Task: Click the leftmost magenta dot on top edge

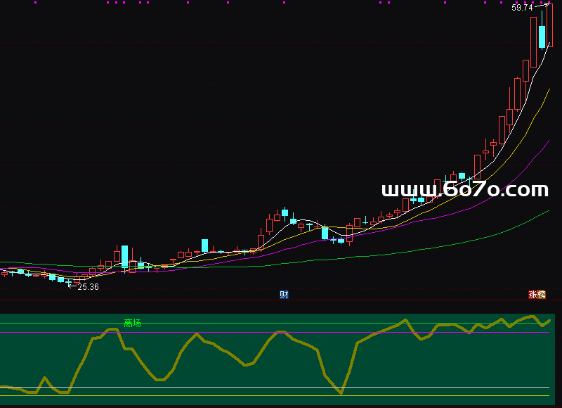Action: click(36, 3)
